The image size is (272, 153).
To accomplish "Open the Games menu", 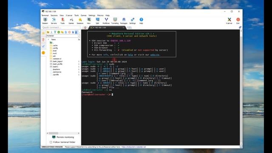I will click(x=83, y=15).
